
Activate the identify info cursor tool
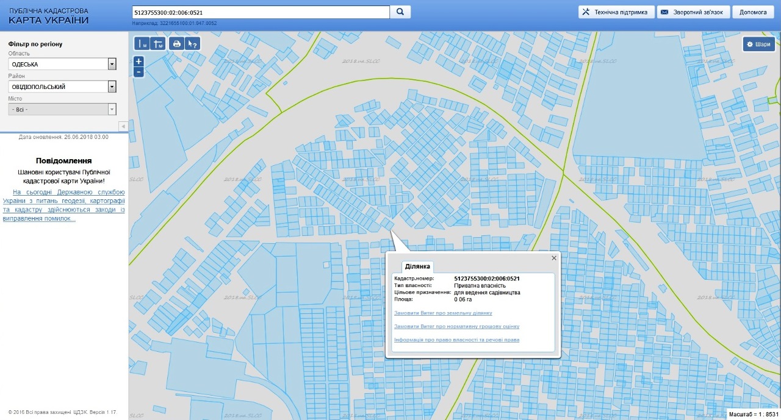[x=192, y=43]
